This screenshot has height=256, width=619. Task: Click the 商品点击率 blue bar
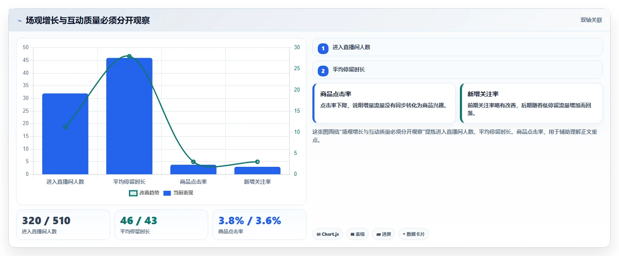[x=193, y=170]
